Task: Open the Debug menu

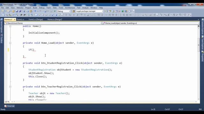Action: point(42,8)
